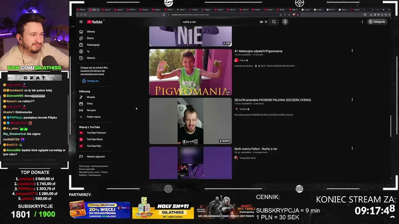The image size is (399, 224).
Task: Open options menu for Multi ocenia Palion
Action: tap(352, 148)
